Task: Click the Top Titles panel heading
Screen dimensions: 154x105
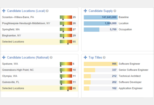Action: click(x=95, y=58)
